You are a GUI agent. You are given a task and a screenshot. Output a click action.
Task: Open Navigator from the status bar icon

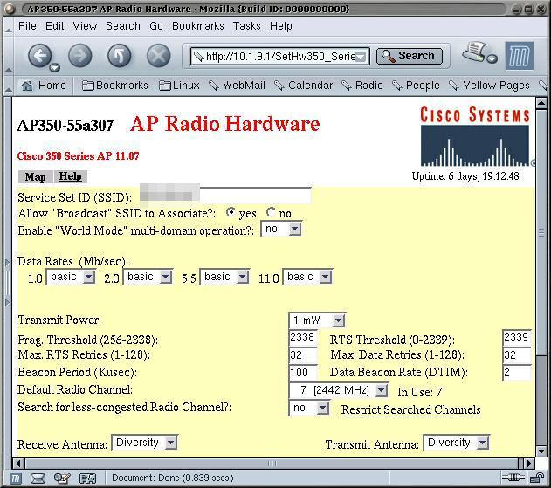pyautogui.click(x=15, y=478)
